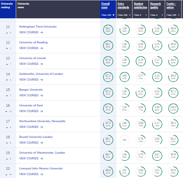Click Kent research quality 3.56 circle
The height and width of the screenshot is (178, 183).
pos(157,109)
